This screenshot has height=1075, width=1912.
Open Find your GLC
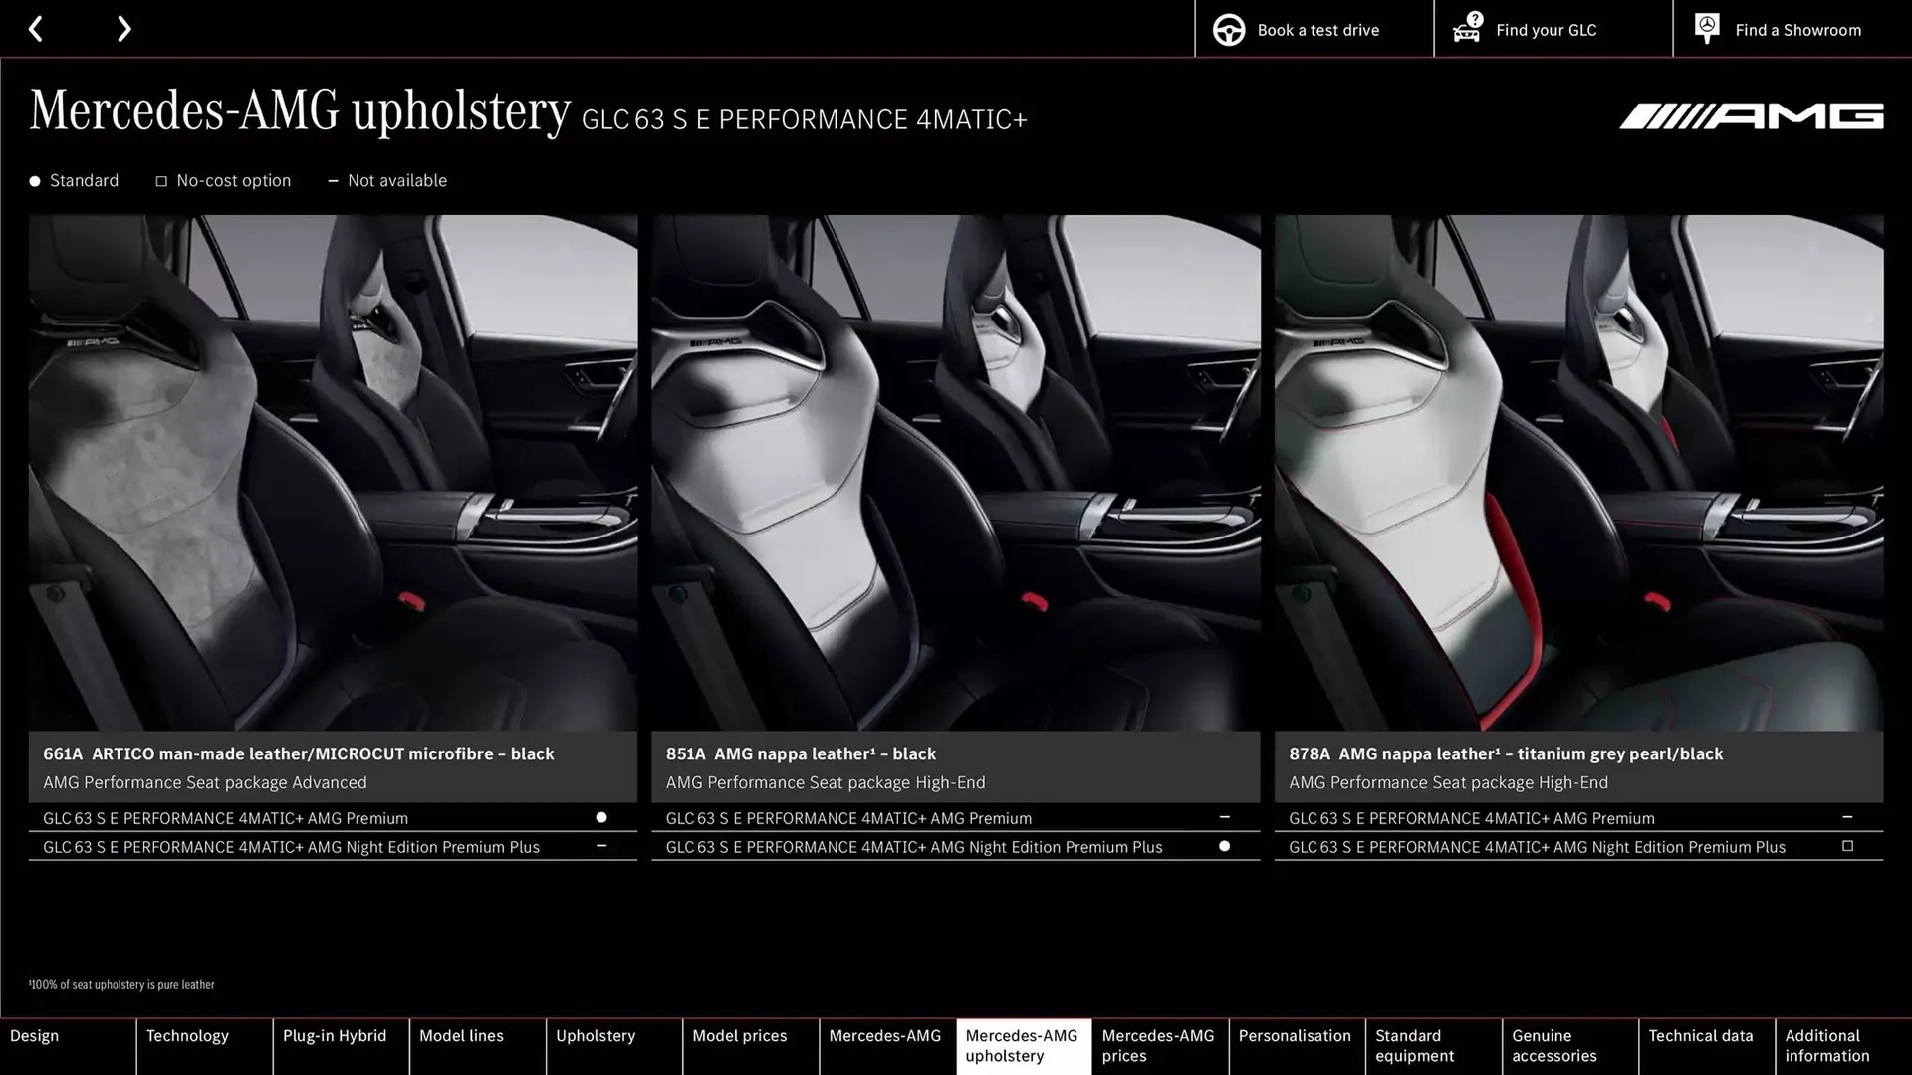(1553, 29)
